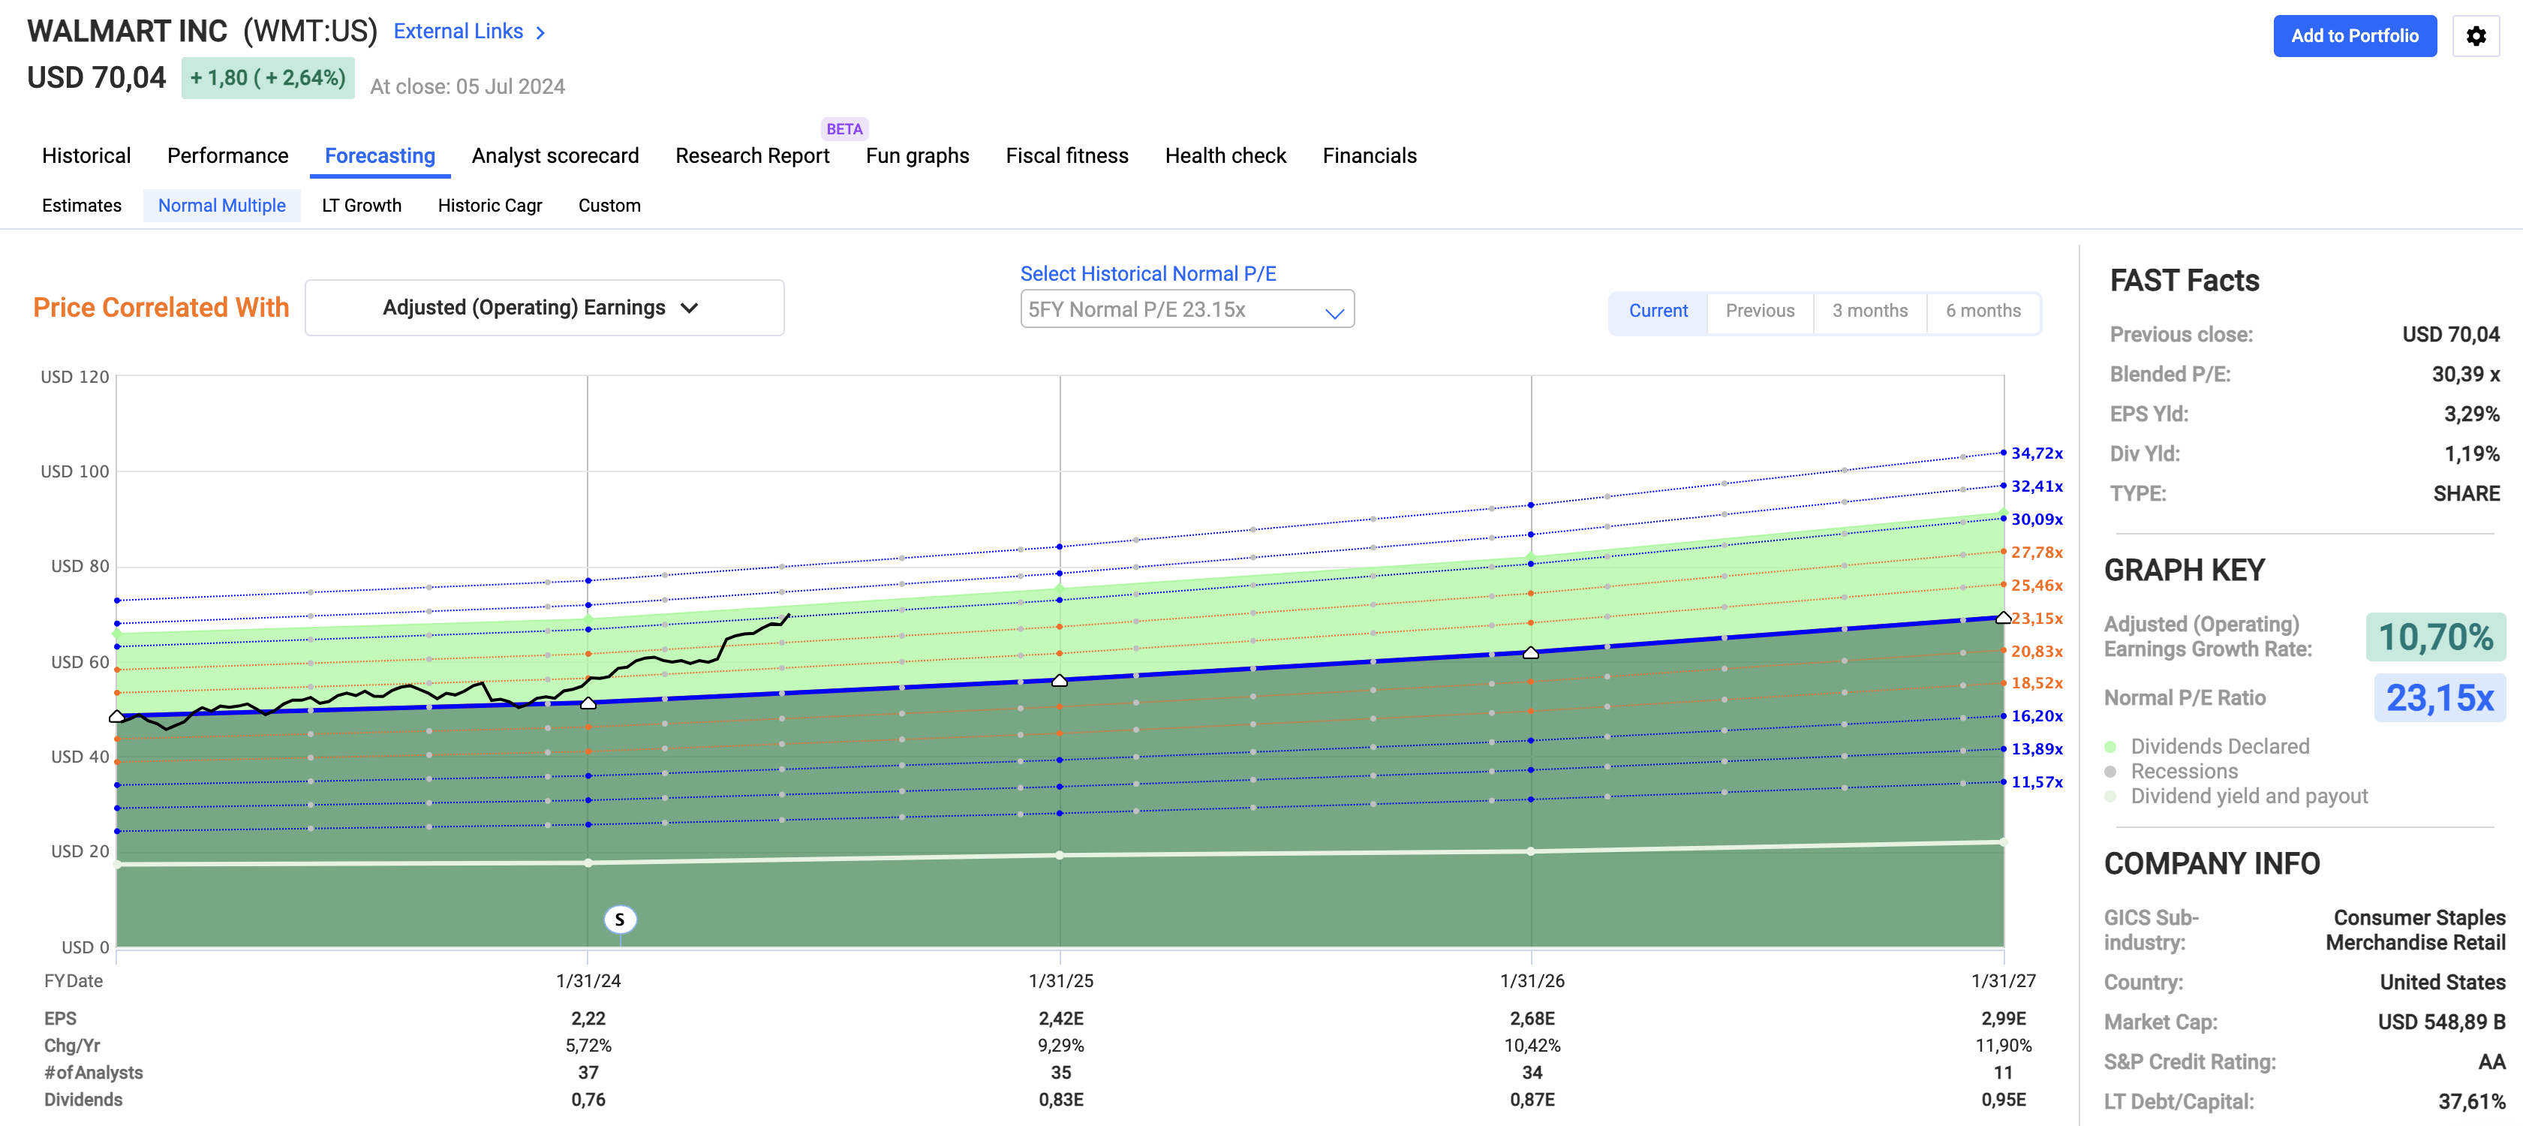Click triangle marker at 1/31/25 on chart

(1059, 680)
